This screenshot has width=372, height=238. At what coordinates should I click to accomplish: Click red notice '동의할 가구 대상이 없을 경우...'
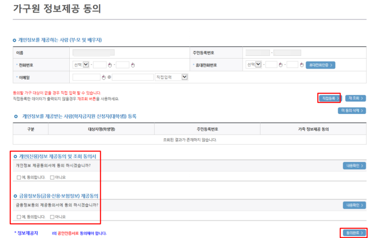57,93
